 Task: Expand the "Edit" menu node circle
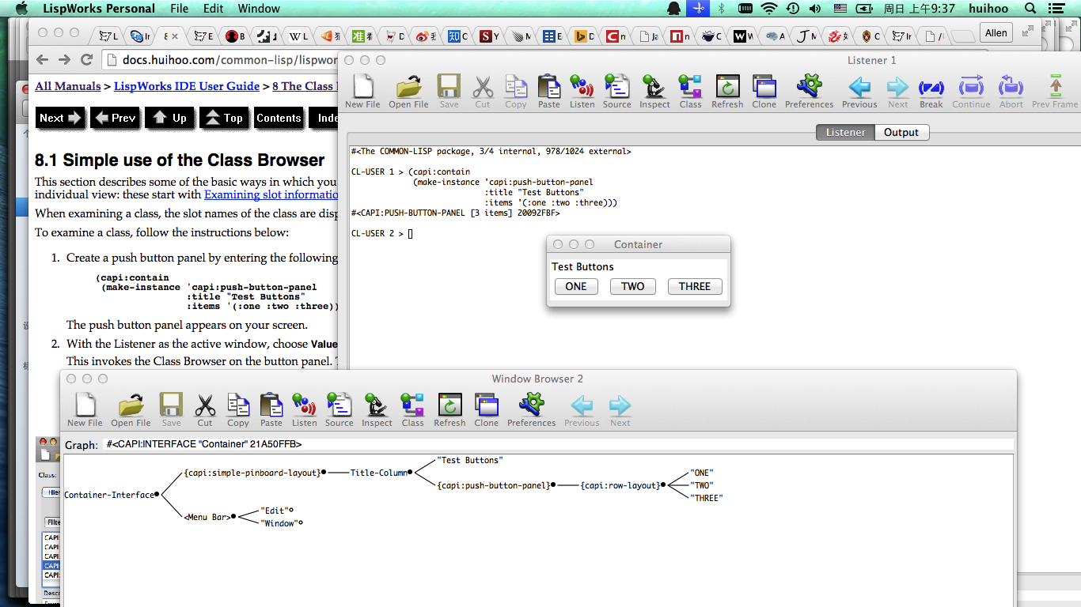pyautogui.click(x=291, y=511)
